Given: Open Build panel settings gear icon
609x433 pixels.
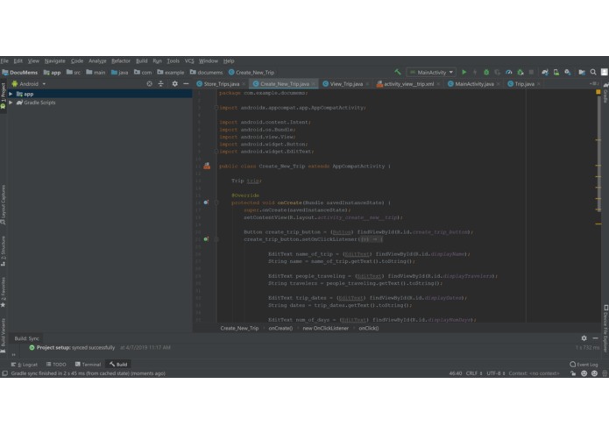Looking at the screenshot, I should (584, 338).
